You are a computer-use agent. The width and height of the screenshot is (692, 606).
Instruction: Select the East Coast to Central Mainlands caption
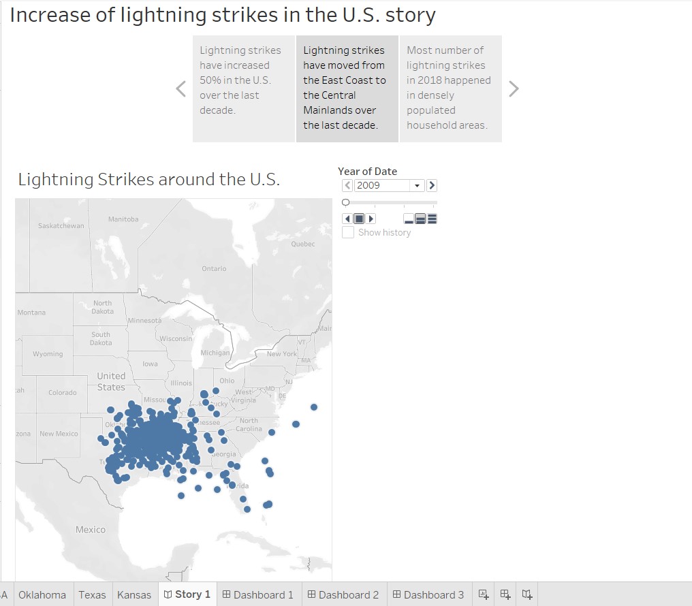tap(347, 89)
